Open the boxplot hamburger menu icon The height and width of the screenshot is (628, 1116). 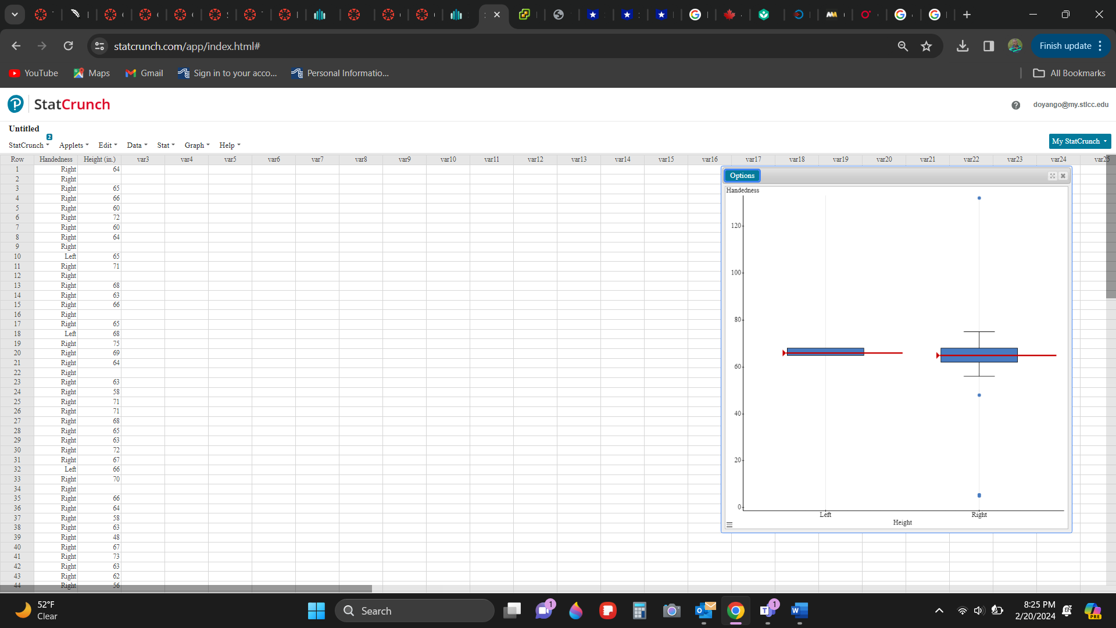pyautogui.click(x=729, y=524)
